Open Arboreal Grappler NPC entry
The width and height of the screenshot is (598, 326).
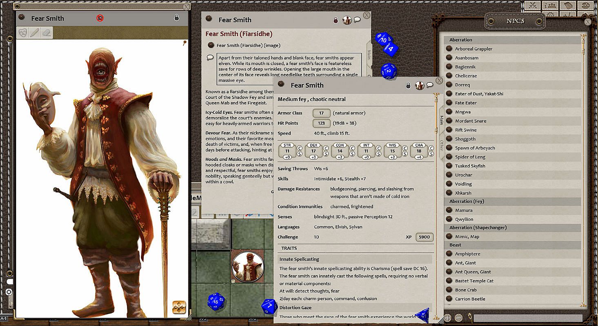(x=512, y=49)
